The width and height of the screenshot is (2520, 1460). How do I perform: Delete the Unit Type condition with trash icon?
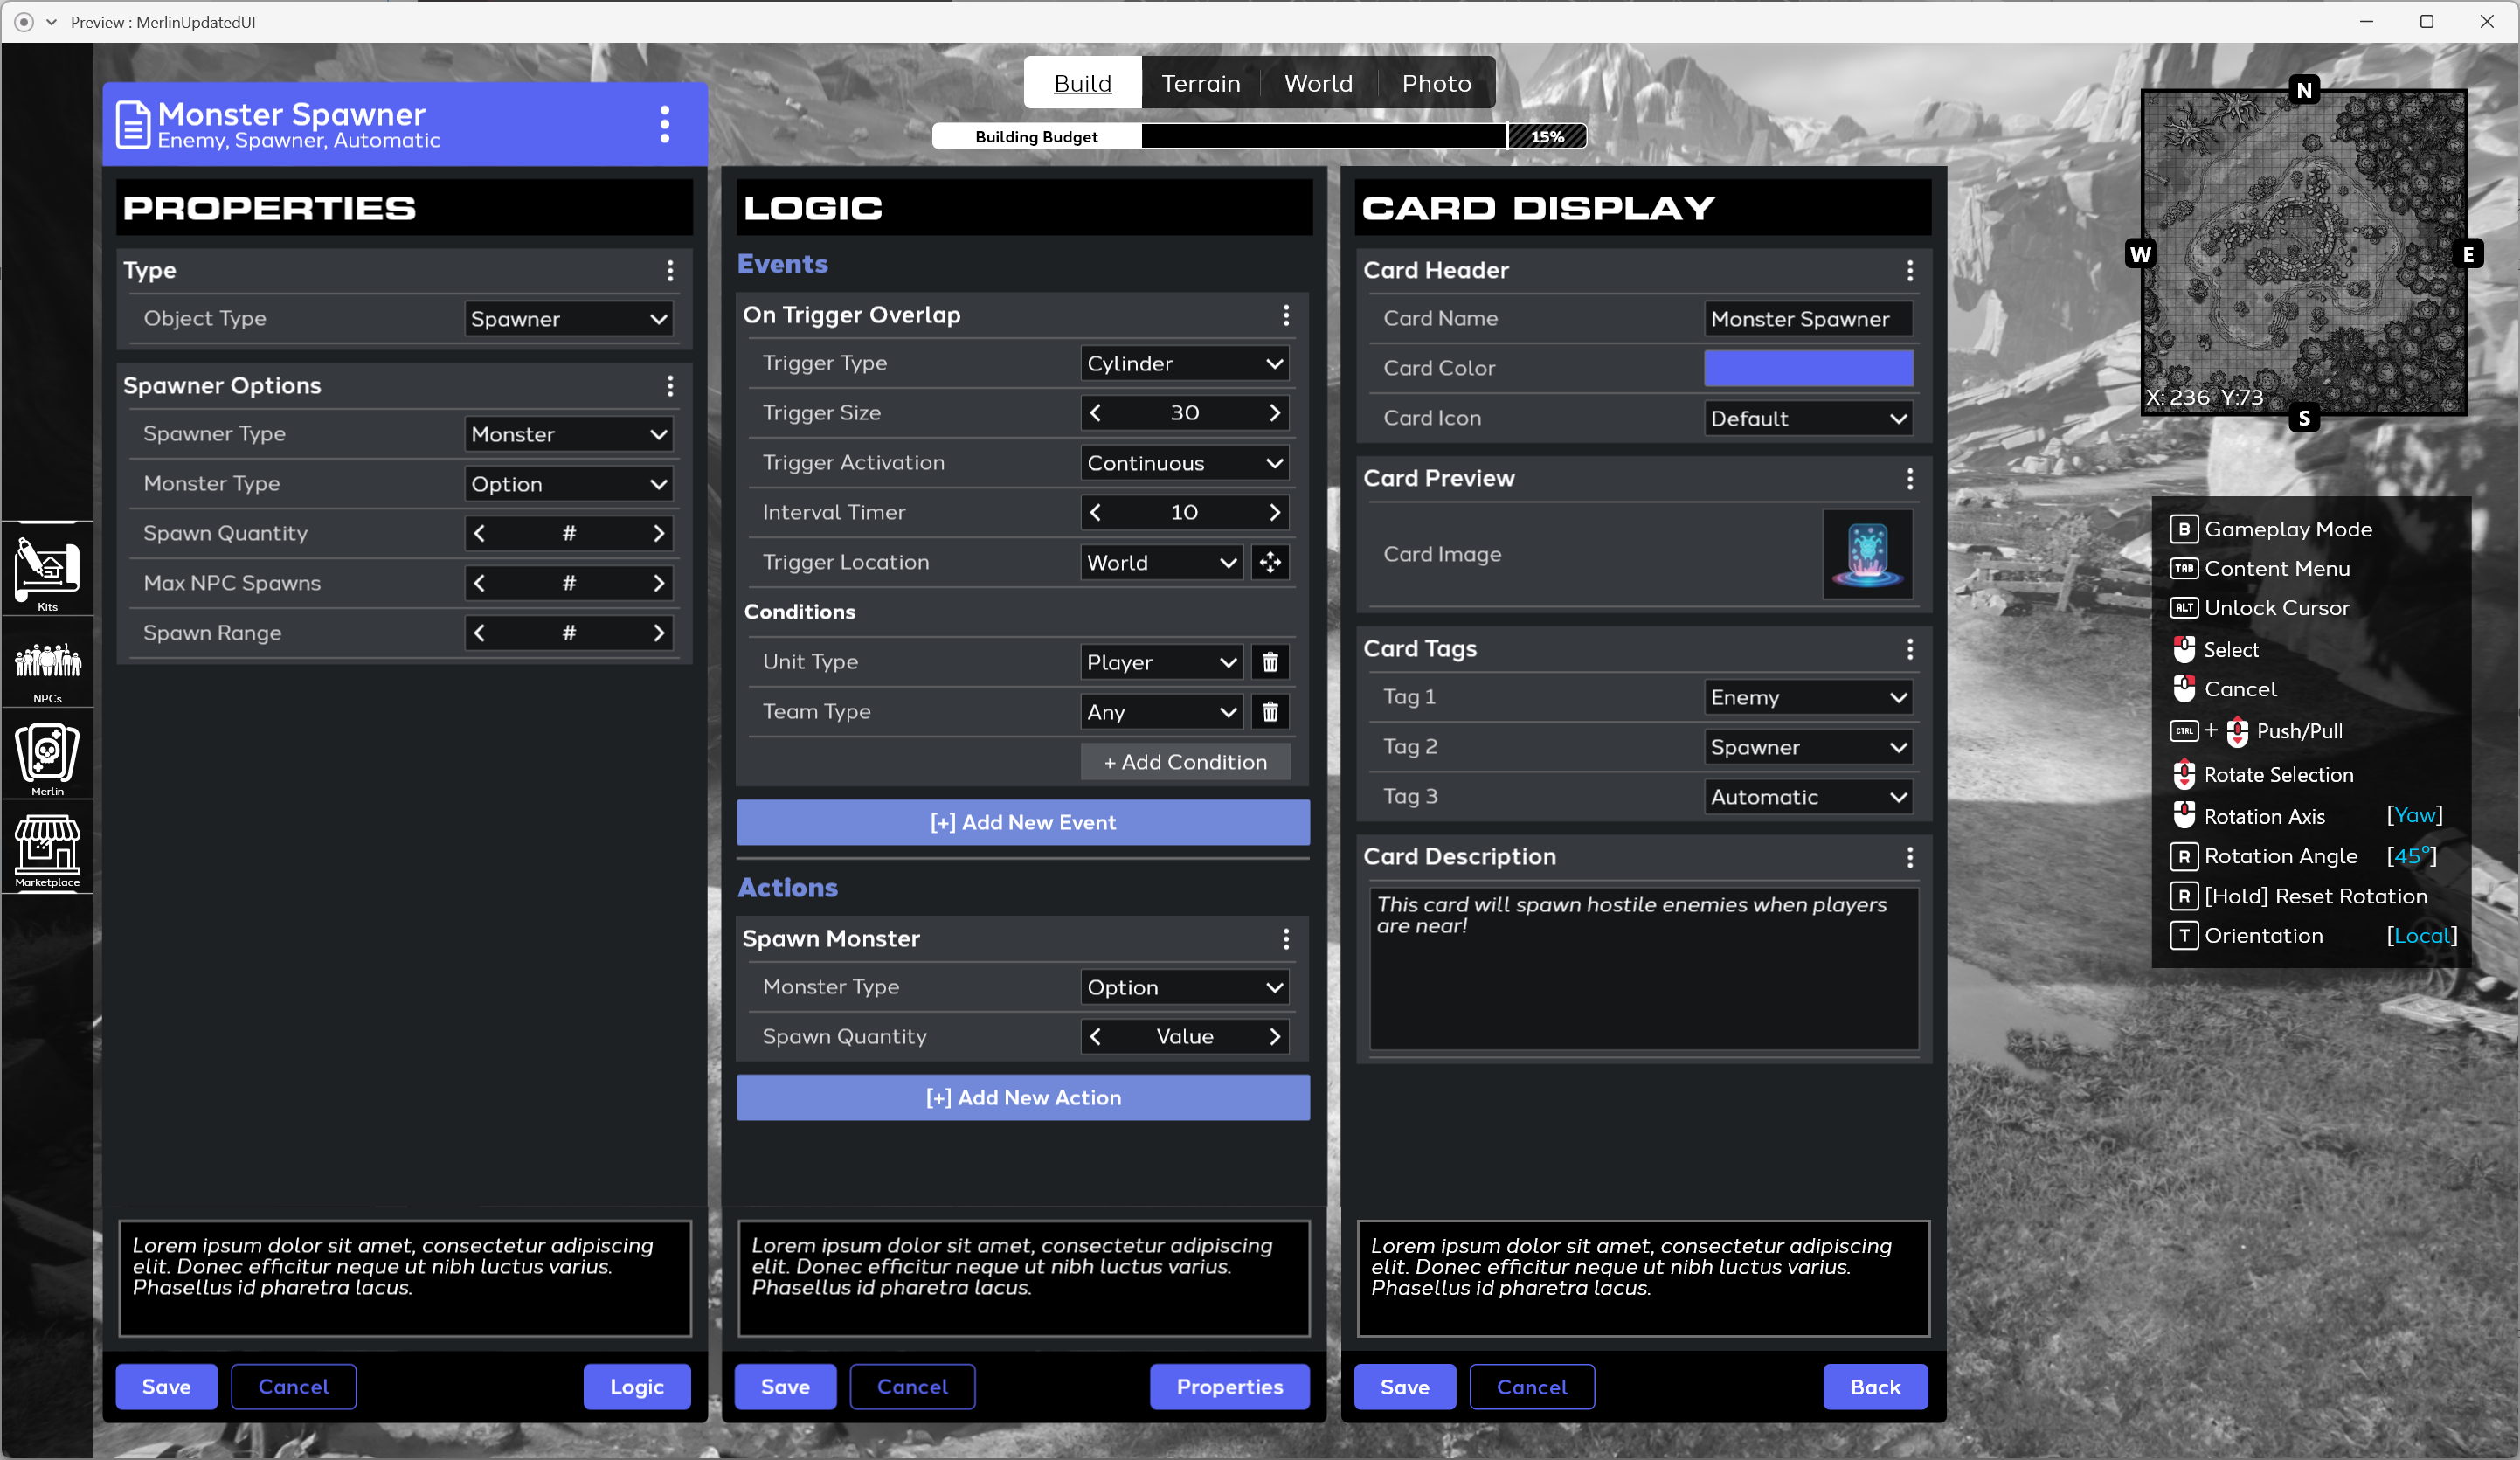(1270, 662)
